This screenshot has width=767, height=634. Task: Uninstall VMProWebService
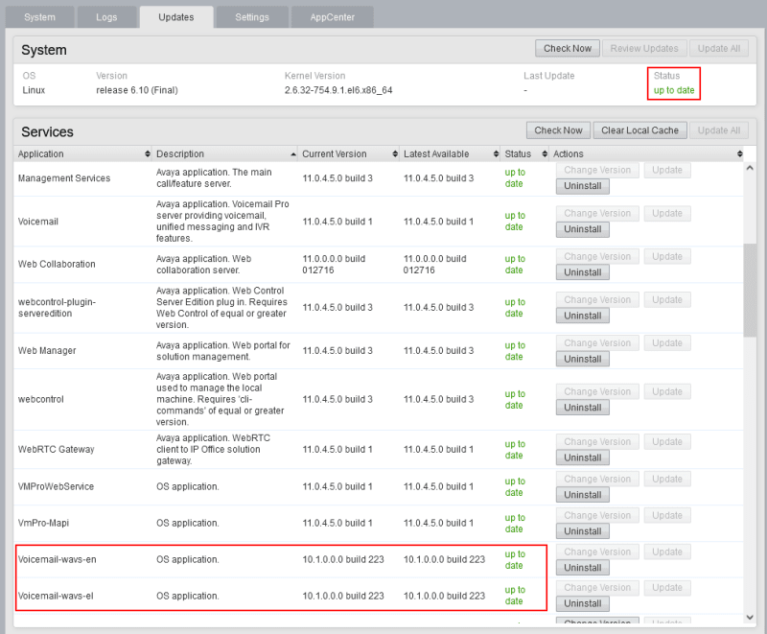coord(583,495)
